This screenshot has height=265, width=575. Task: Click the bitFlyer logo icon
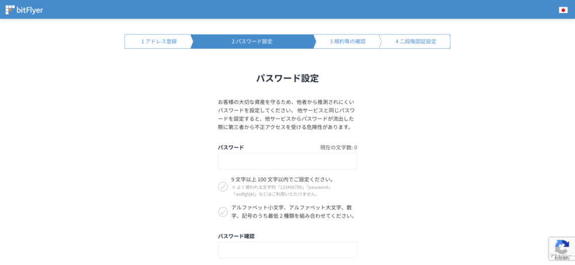10,10
